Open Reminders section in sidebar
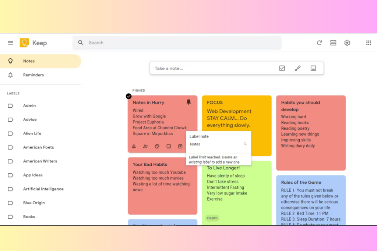 pyautogui.click(x=40, y=75)
